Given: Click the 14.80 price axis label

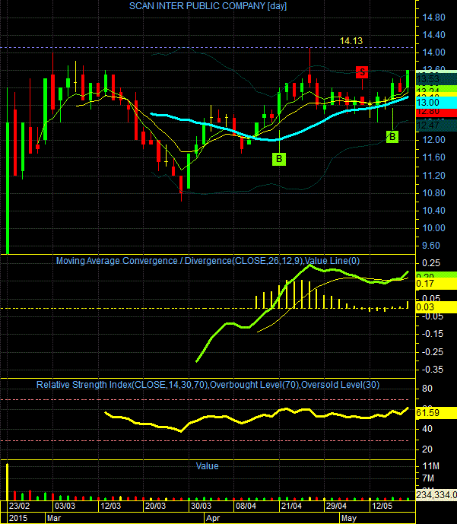Looking at the screenshot, I should [x=433, y=17].
